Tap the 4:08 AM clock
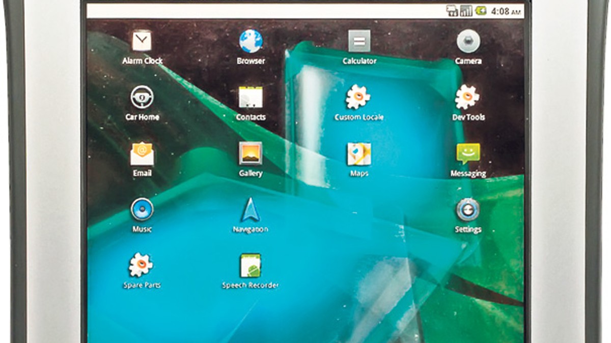This screenshot has height=343, width=611. (506, 11)
